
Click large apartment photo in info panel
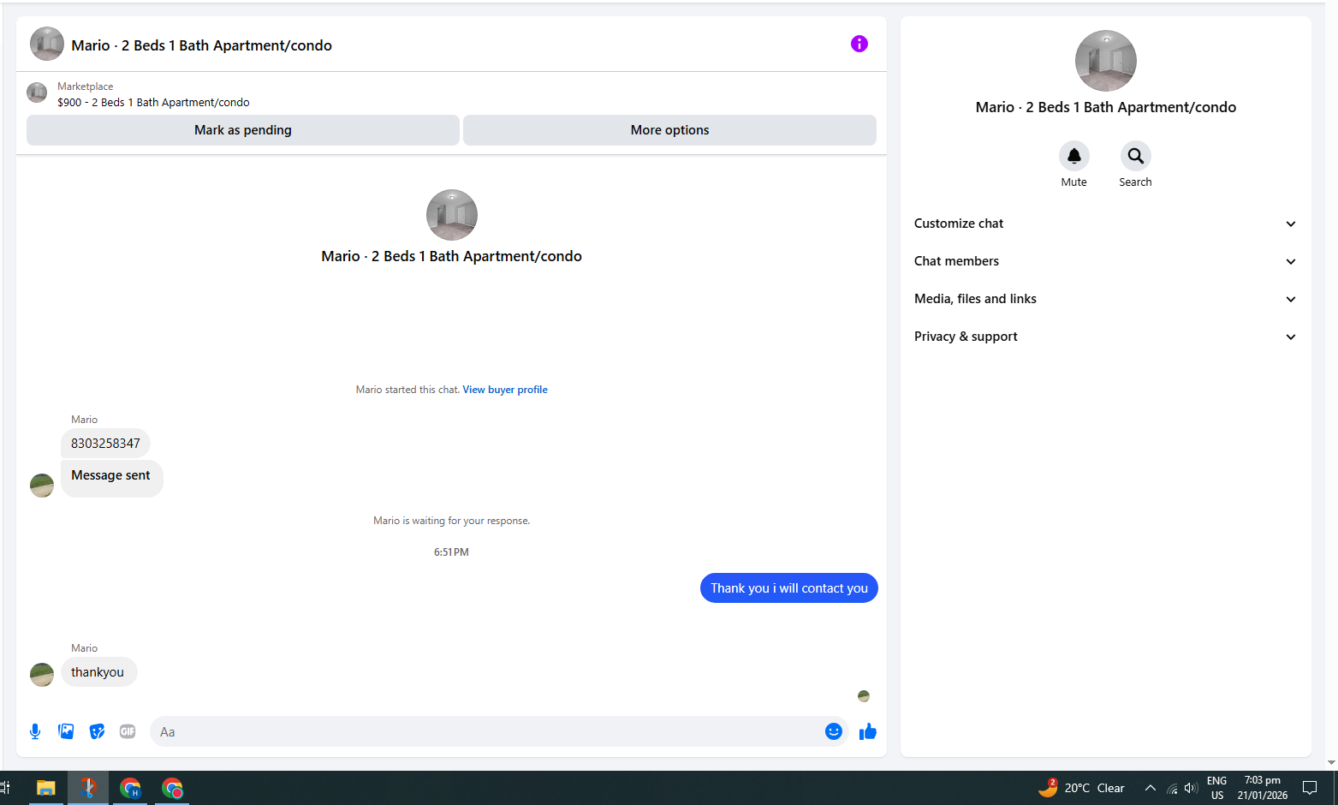(1106, 61)
